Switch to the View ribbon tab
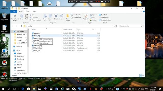The width and height of the screenshot is (163, 91). pyautogui.click(x=34, y=12)
